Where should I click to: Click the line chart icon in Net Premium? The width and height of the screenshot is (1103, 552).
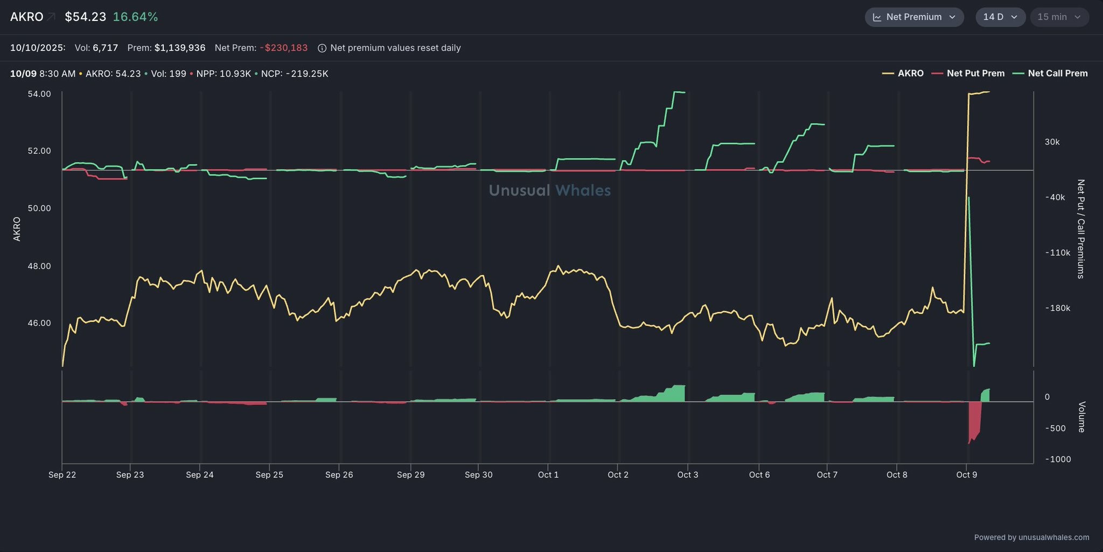(x=877, y=17)
